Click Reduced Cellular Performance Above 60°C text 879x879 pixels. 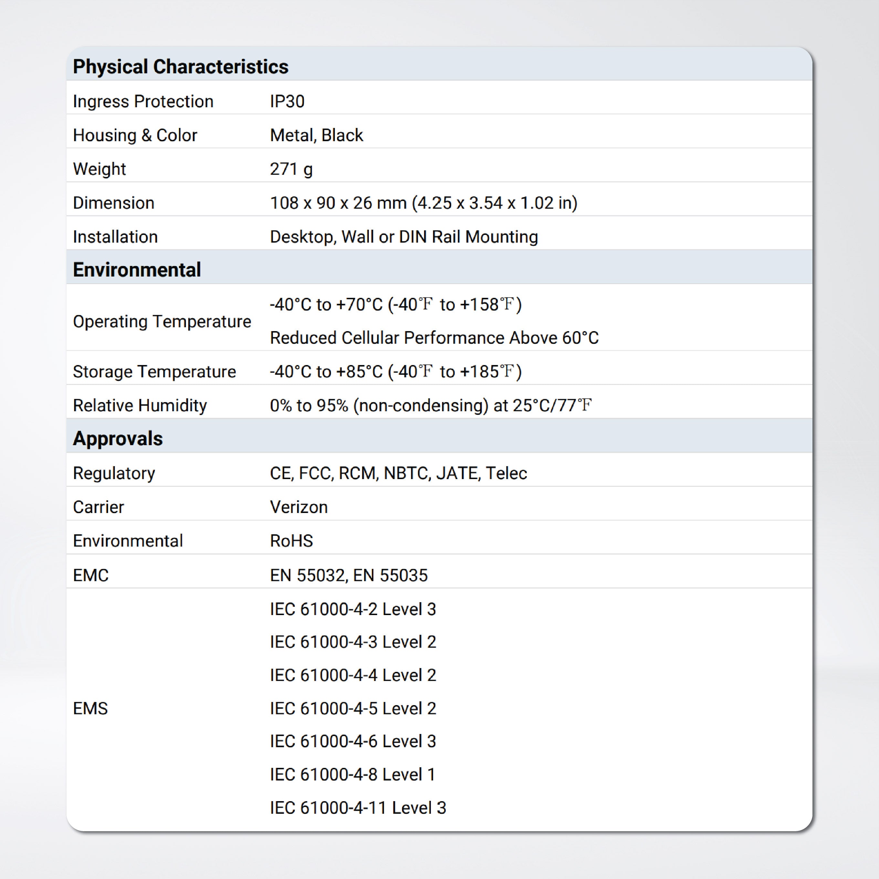pyautogui.click(x=434, y=338)
